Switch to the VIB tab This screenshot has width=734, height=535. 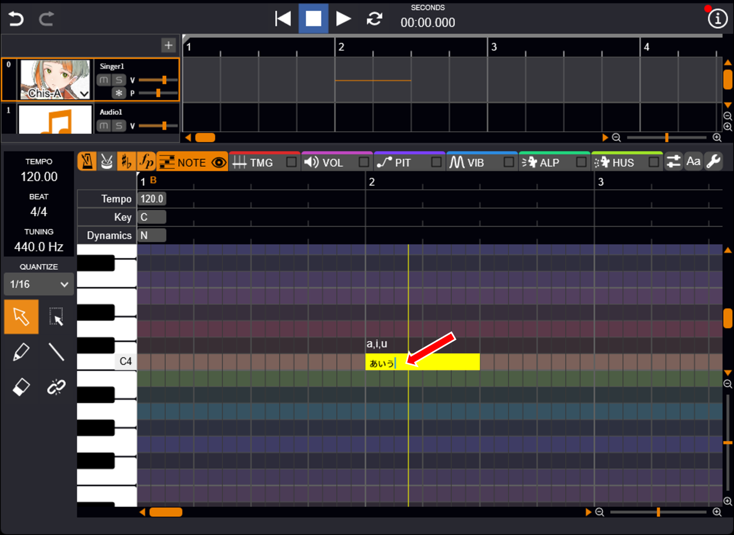(x=474, y=163)
